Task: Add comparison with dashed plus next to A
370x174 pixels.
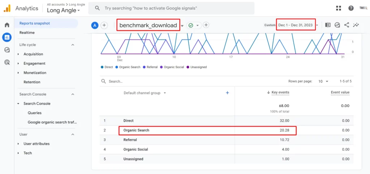Action: 104,25
